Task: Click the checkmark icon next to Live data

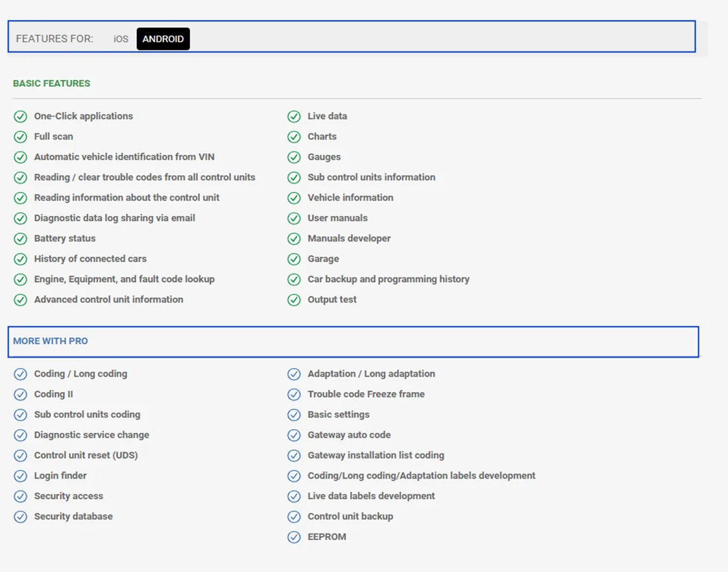Action: (294, 117)
